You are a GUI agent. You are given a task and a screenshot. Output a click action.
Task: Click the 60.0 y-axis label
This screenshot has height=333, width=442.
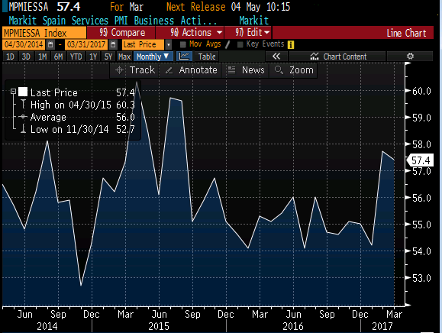click(421, 91)
